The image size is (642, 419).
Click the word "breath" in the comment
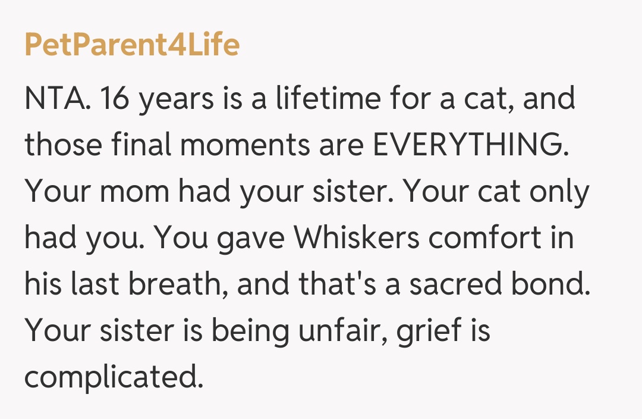[180, 284]
